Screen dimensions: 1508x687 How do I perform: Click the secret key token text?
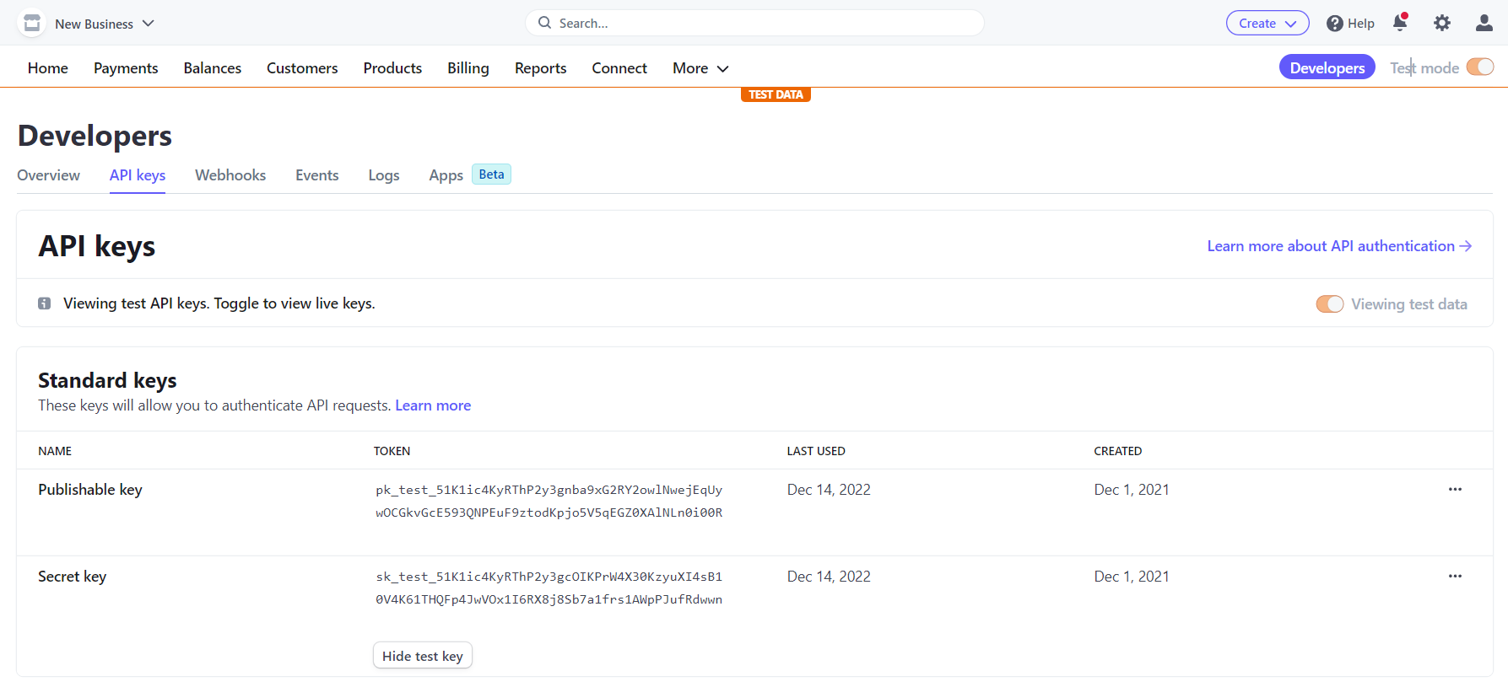(549, 588)
